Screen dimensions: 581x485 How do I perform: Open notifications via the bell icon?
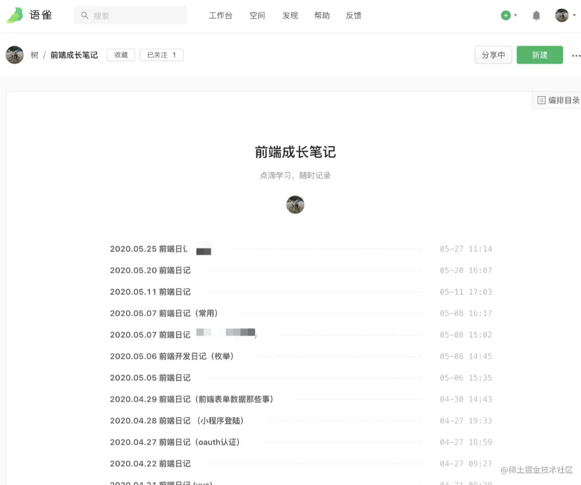click(x=536, y=15)
